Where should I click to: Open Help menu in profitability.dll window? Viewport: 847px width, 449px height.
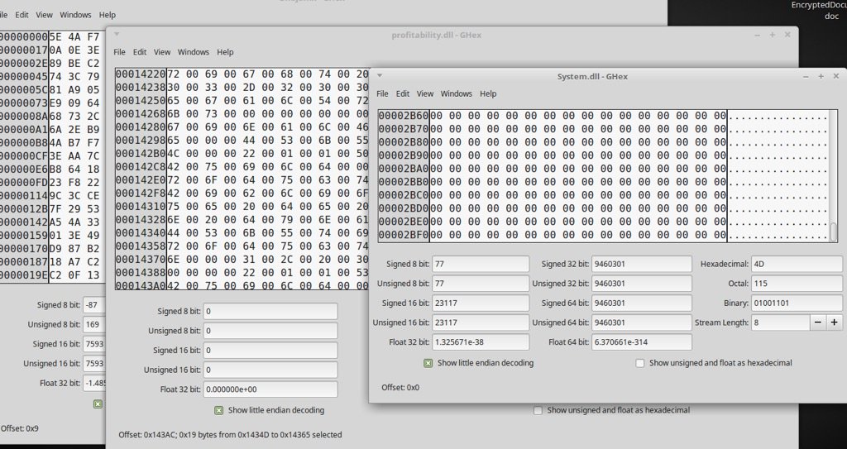point(225,52)
